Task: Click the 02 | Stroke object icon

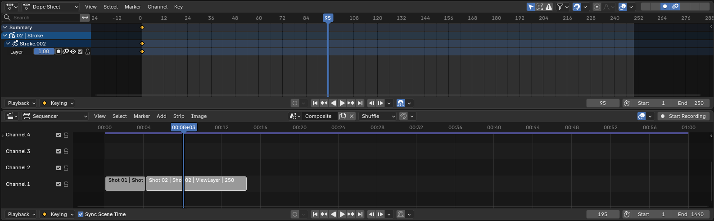Action: pos(12,36)
